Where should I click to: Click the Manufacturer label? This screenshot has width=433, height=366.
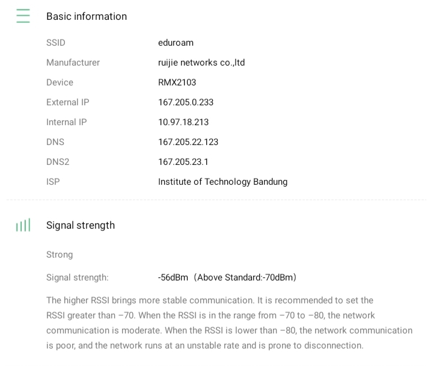click(73, 63)
